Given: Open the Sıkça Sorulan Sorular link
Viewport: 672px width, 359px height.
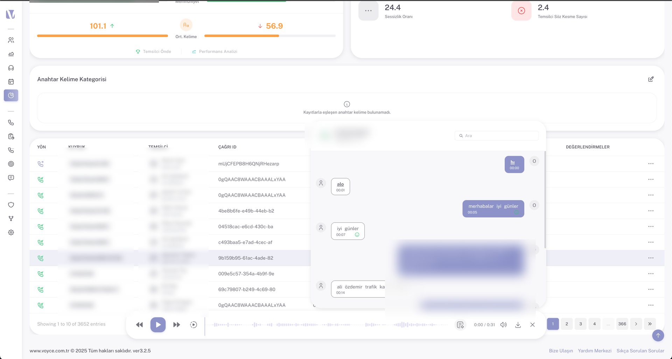Looking at the screenshot, I should point(640,351).
